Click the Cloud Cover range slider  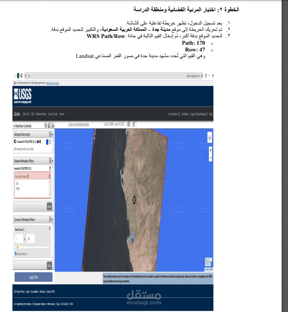click(32, 247)
